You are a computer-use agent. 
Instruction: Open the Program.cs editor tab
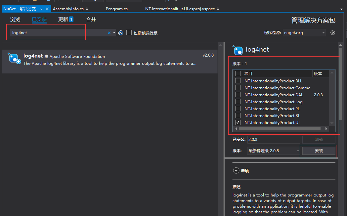click(116, 9)
